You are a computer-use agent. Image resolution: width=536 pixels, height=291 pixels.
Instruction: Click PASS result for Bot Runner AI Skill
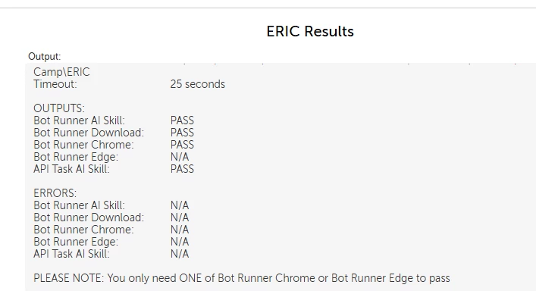[x=182, y=120]
